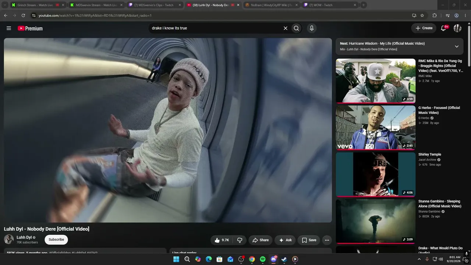Click the Share button
The image size is (471, 265).
261,240
